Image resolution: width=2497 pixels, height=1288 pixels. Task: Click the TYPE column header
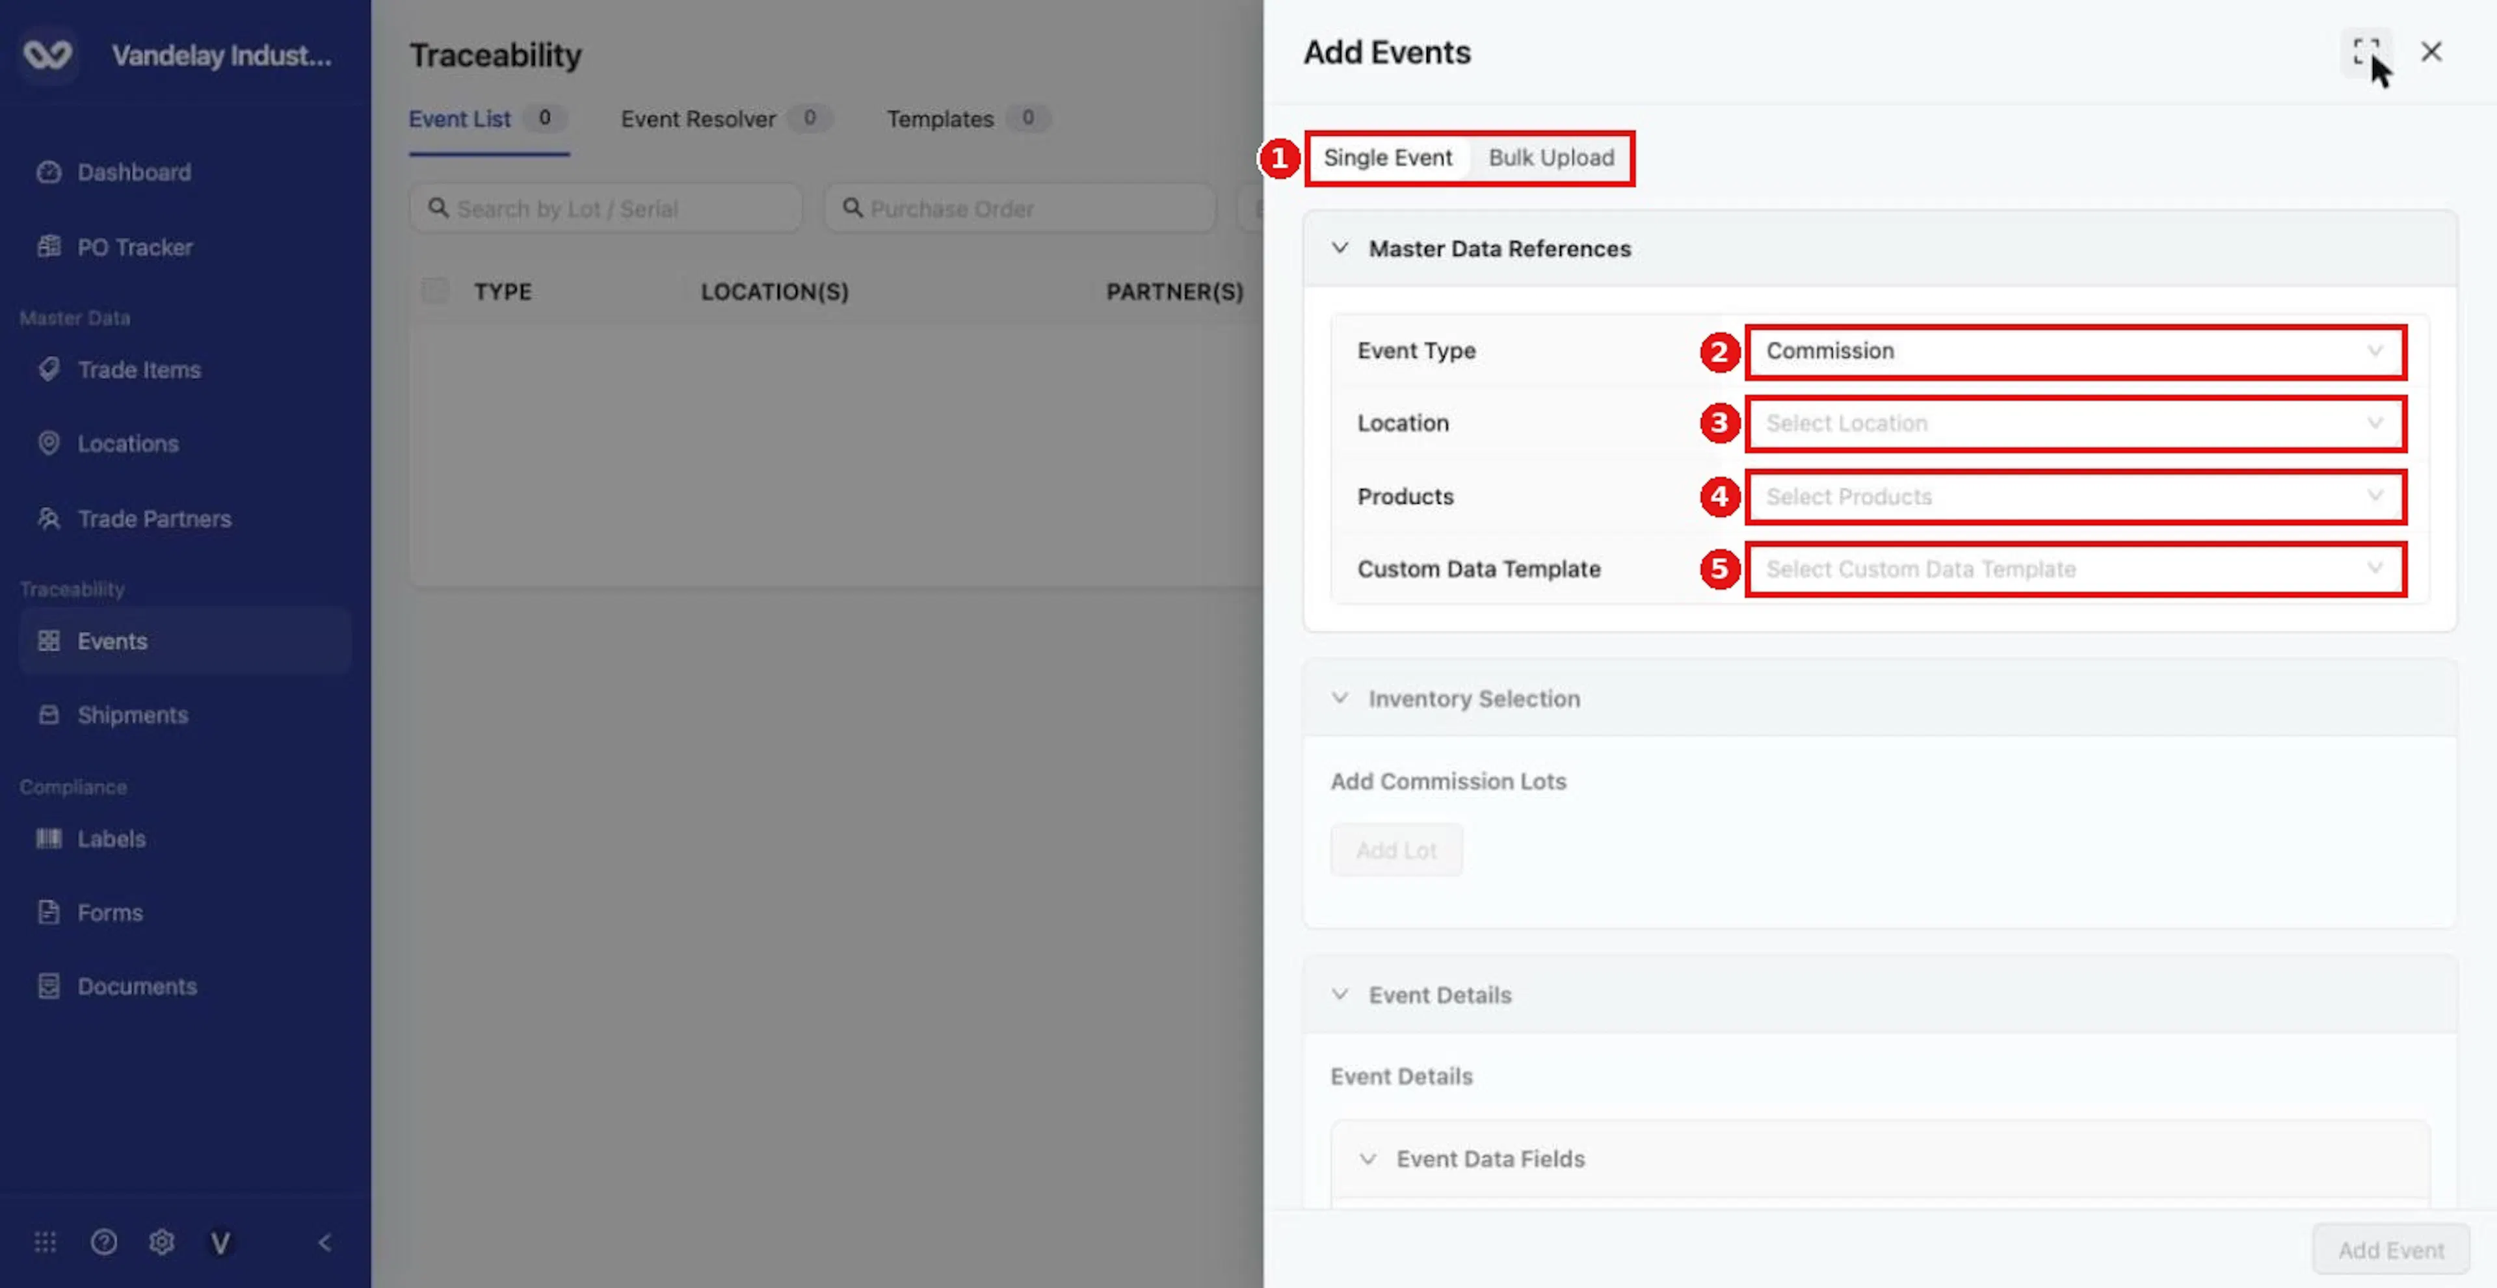click(502, 292)
